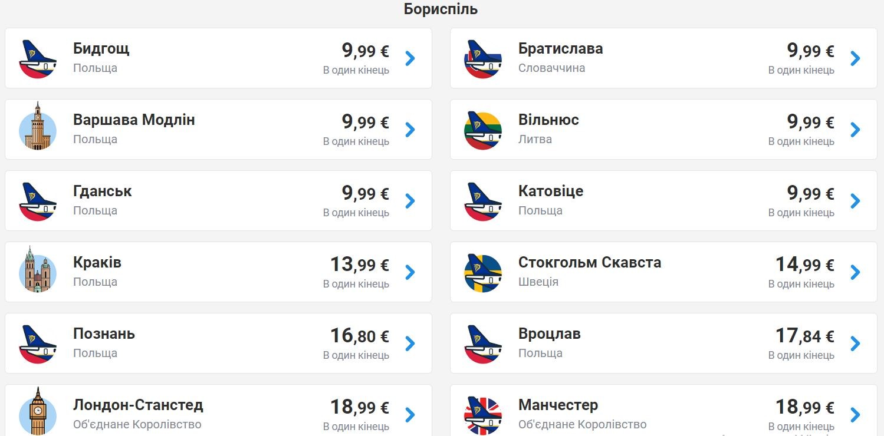Open the Катовіце destination link
The width and height of the screenshot is (884, 436).
click(x=551, y=191)
